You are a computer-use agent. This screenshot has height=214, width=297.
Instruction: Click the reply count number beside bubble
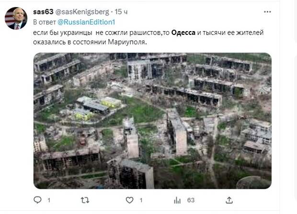click(49, 200)
